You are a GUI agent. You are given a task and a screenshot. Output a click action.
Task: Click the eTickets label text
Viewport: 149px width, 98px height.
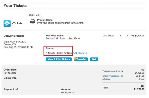17,23
